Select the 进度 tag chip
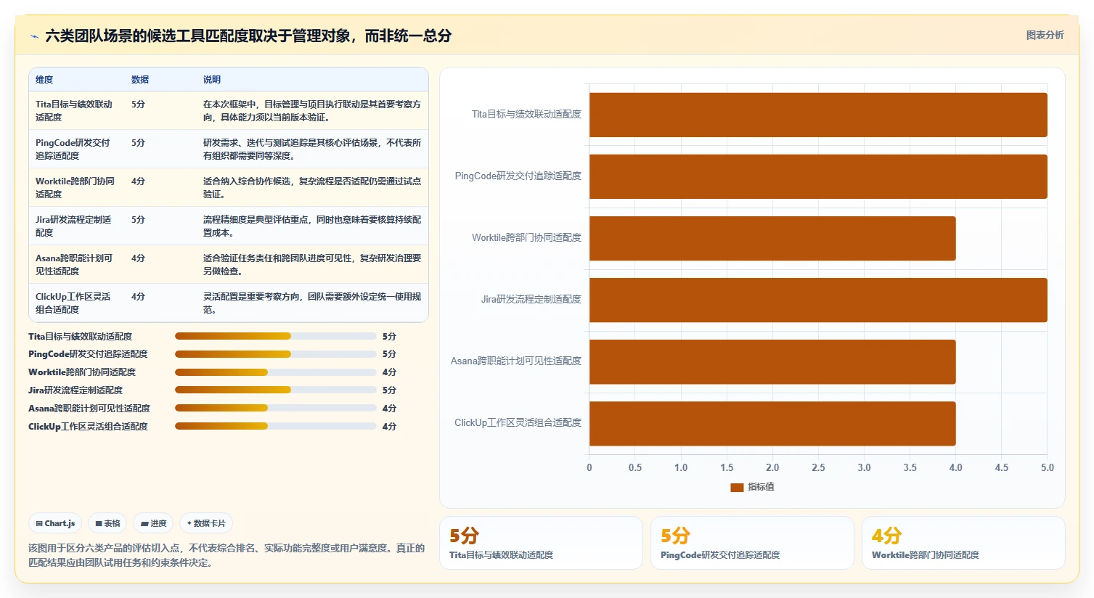The image size is (1094, 598). pos(154,523)
